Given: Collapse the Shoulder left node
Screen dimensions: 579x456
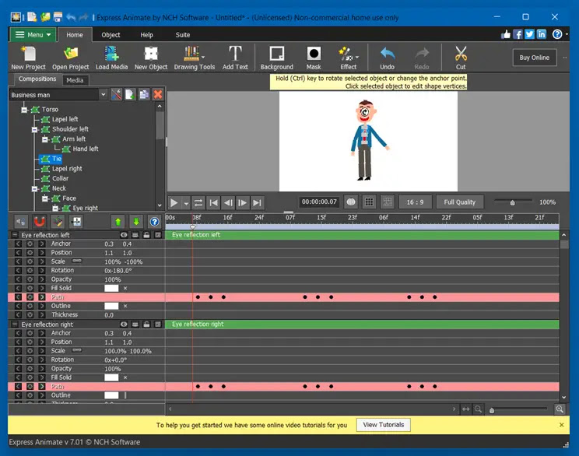Looking at the screenshot, I should tap(35, 130).
